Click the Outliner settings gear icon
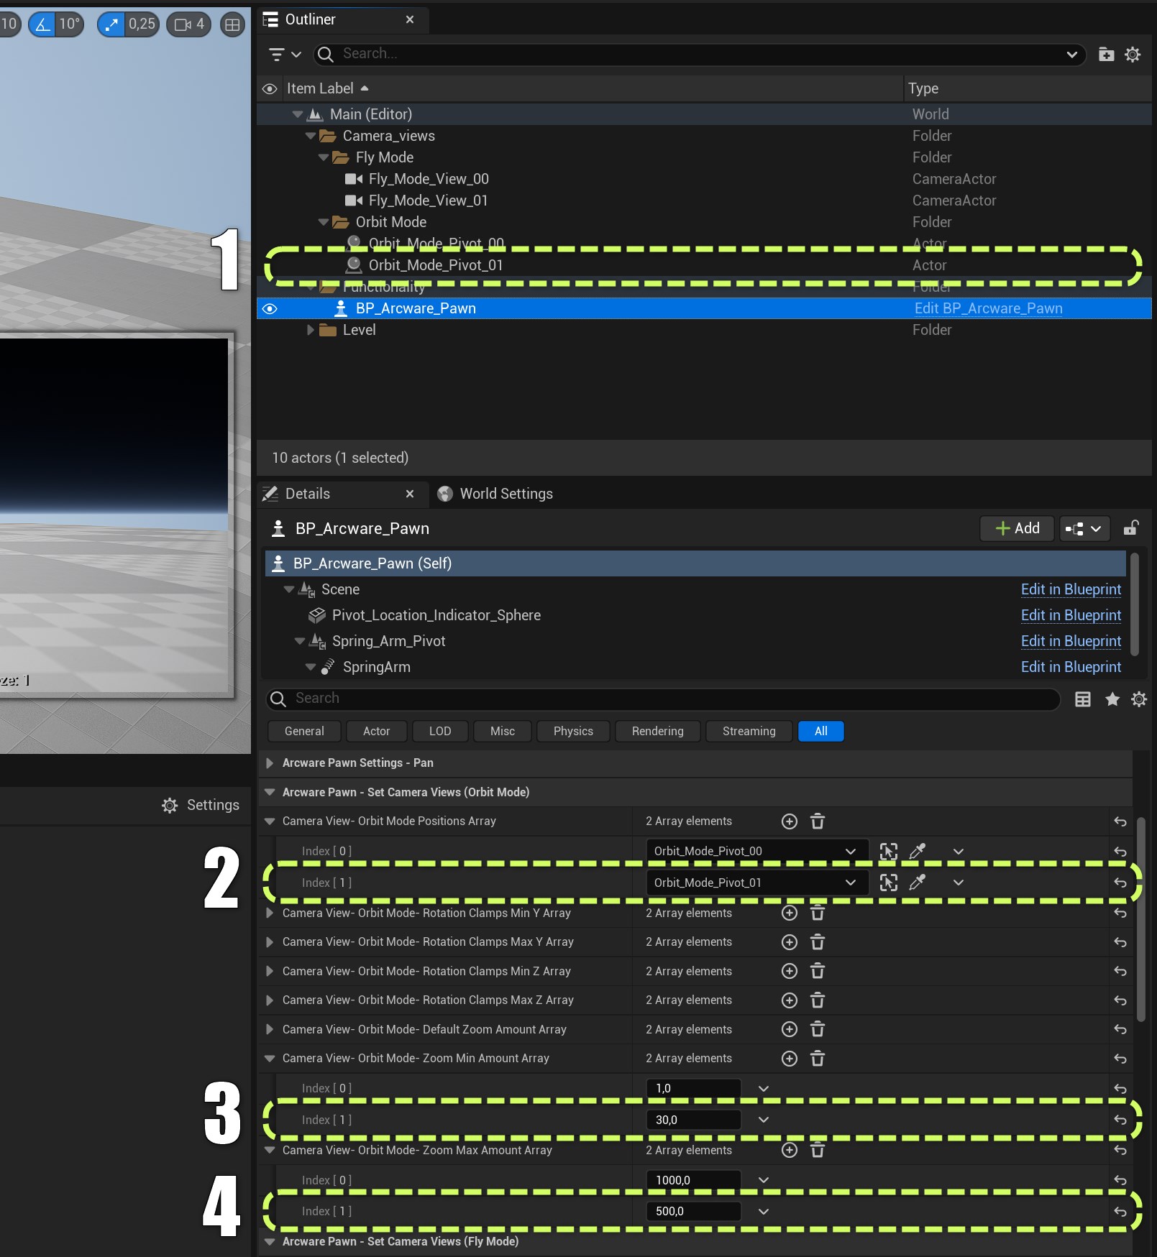This screenshot has width=1157, height=1257. (x=1133, y=55)
